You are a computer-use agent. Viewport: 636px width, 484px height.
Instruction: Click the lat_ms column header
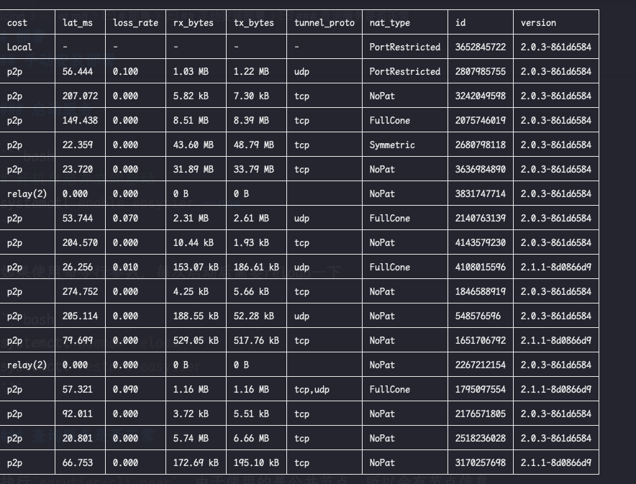click(x=78, y=22)
